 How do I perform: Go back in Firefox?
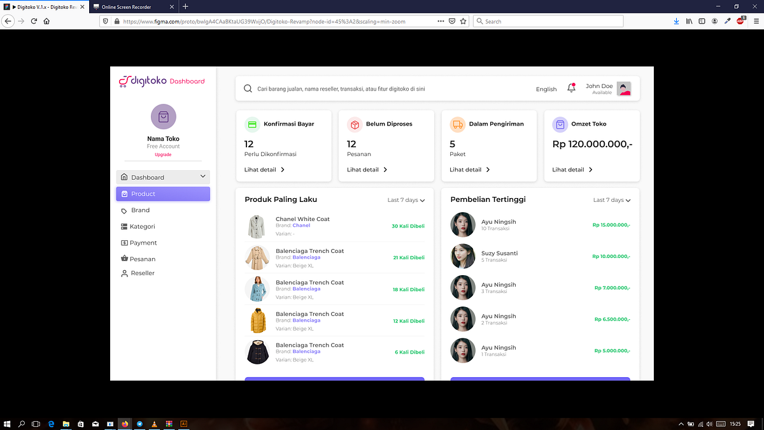click(8, 21)
